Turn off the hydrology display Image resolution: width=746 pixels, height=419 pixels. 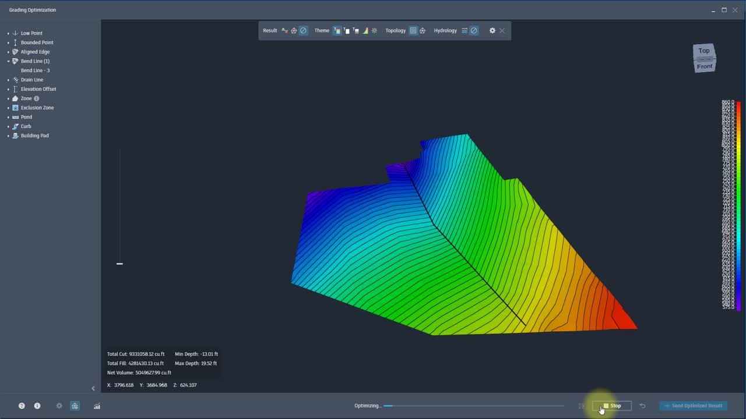(474, 31)
